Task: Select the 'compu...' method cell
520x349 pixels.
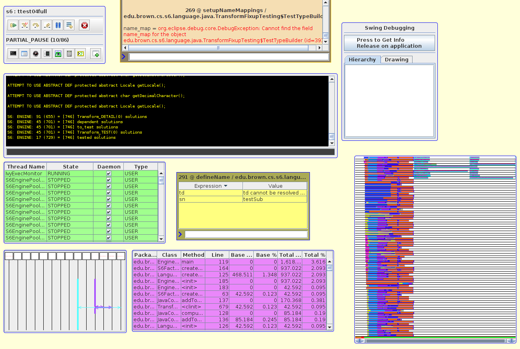Action: (x=193, y=313)
